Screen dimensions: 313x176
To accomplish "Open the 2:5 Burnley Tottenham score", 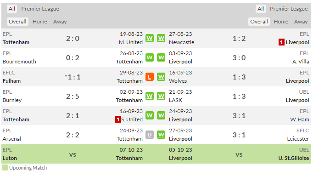I will 73,97.
